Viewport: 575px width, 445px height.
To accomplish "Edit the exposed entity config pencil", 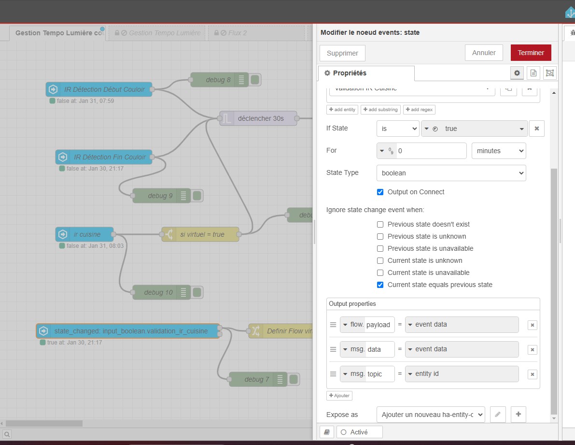I will point(498,415).
